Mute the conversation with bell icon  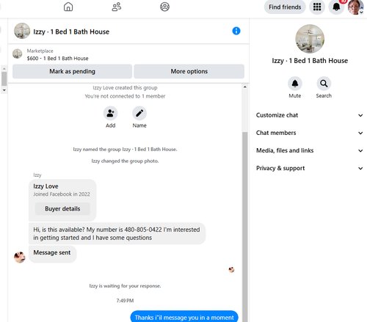295,84
